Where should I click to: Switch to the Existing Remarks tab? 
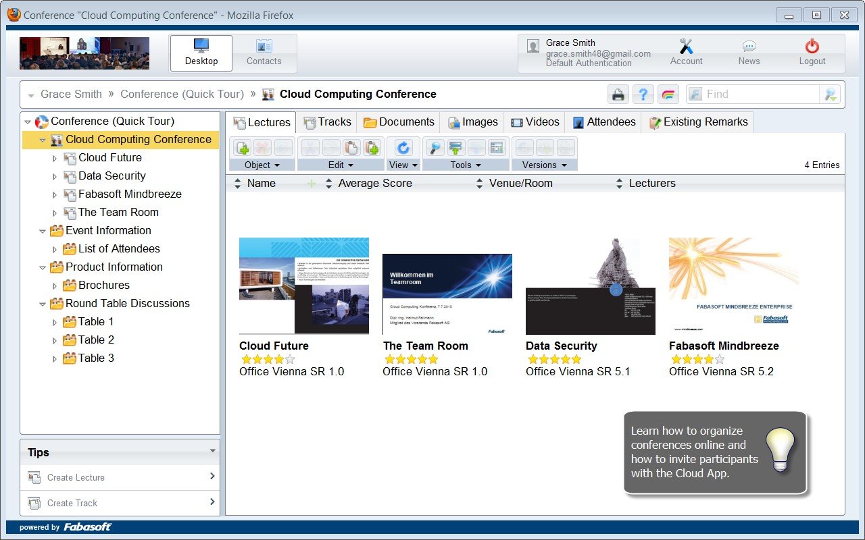[x=697, y=122]
